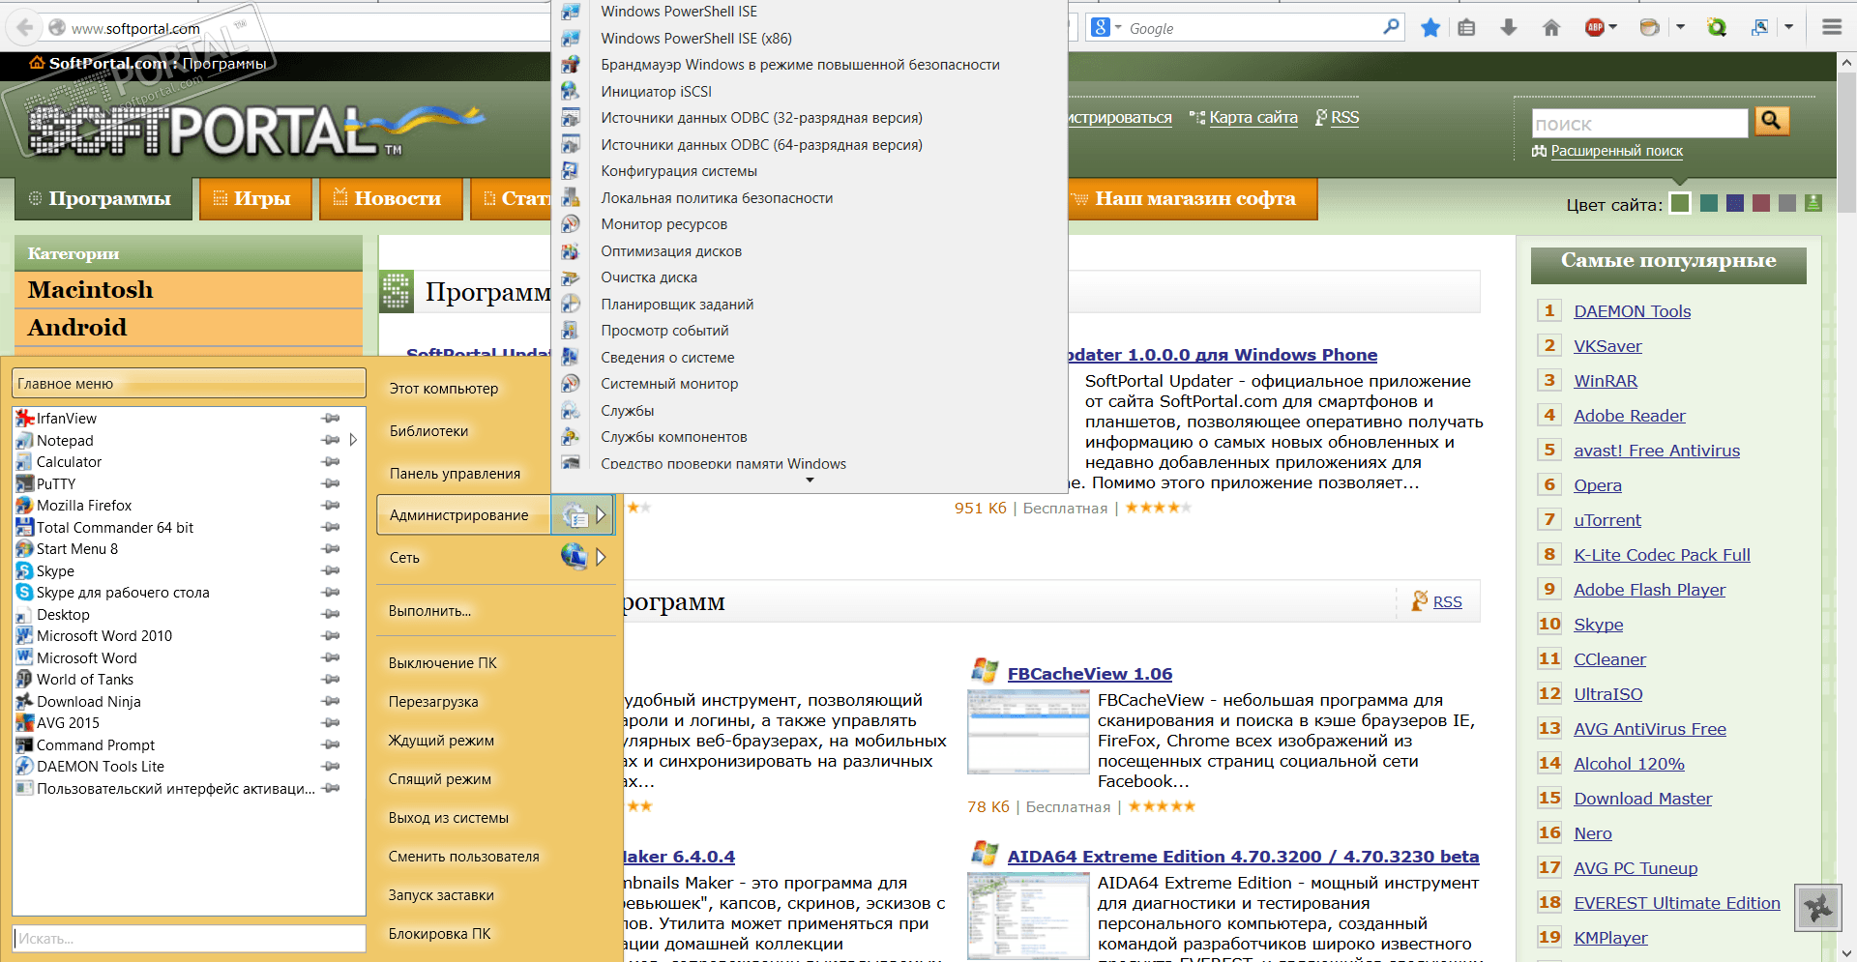Open the Microsoft Word 2010 icon
The image size is (1857, 962).
25,636
